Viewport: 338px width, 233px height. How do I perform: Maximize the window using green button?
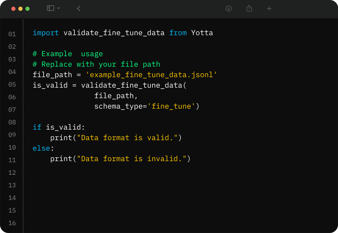pyautogui.click(x=28, y=9)
